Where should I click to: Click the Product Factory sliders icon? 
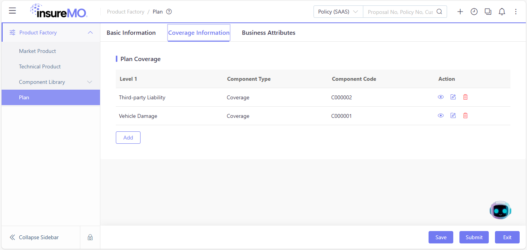(12, 32)
